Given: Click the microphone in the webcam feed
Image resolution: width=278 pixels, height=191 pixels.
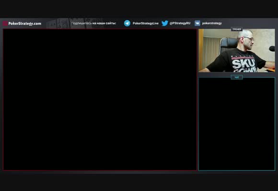Looking at the screenshot, I should [x=272, y=49].
